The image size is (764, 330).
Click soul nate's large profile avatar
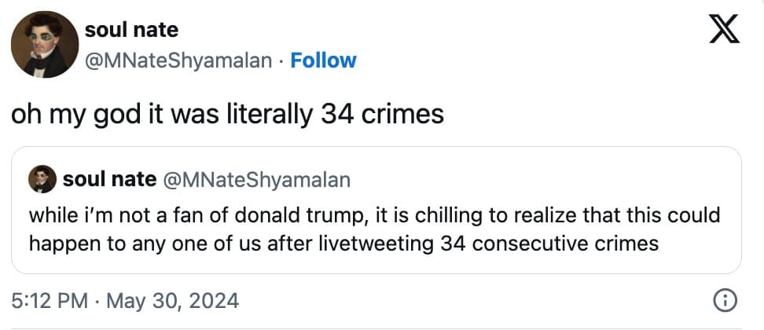pyautogui.click(x=42, y=45)
